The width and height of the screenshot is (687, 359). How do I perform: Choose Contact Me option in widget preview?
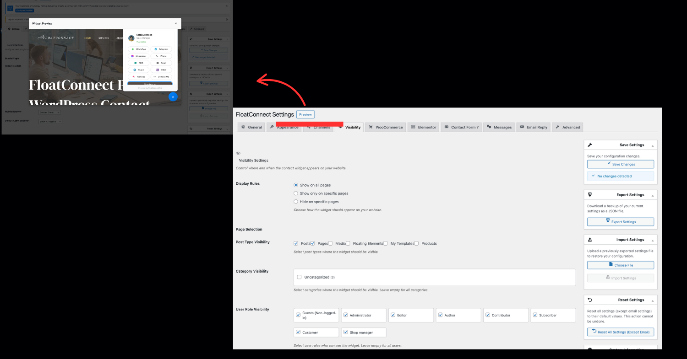click(161, 77)
